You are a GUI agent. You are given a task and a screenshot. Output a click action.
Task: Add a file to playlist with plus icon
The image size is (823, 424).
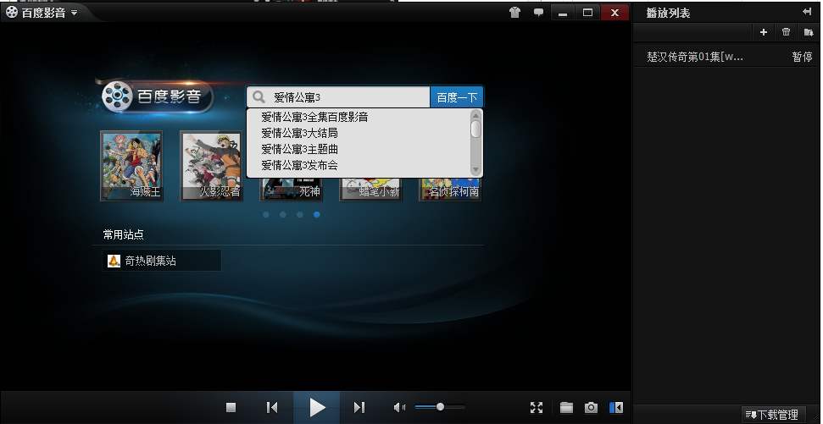tap(764, 32)
